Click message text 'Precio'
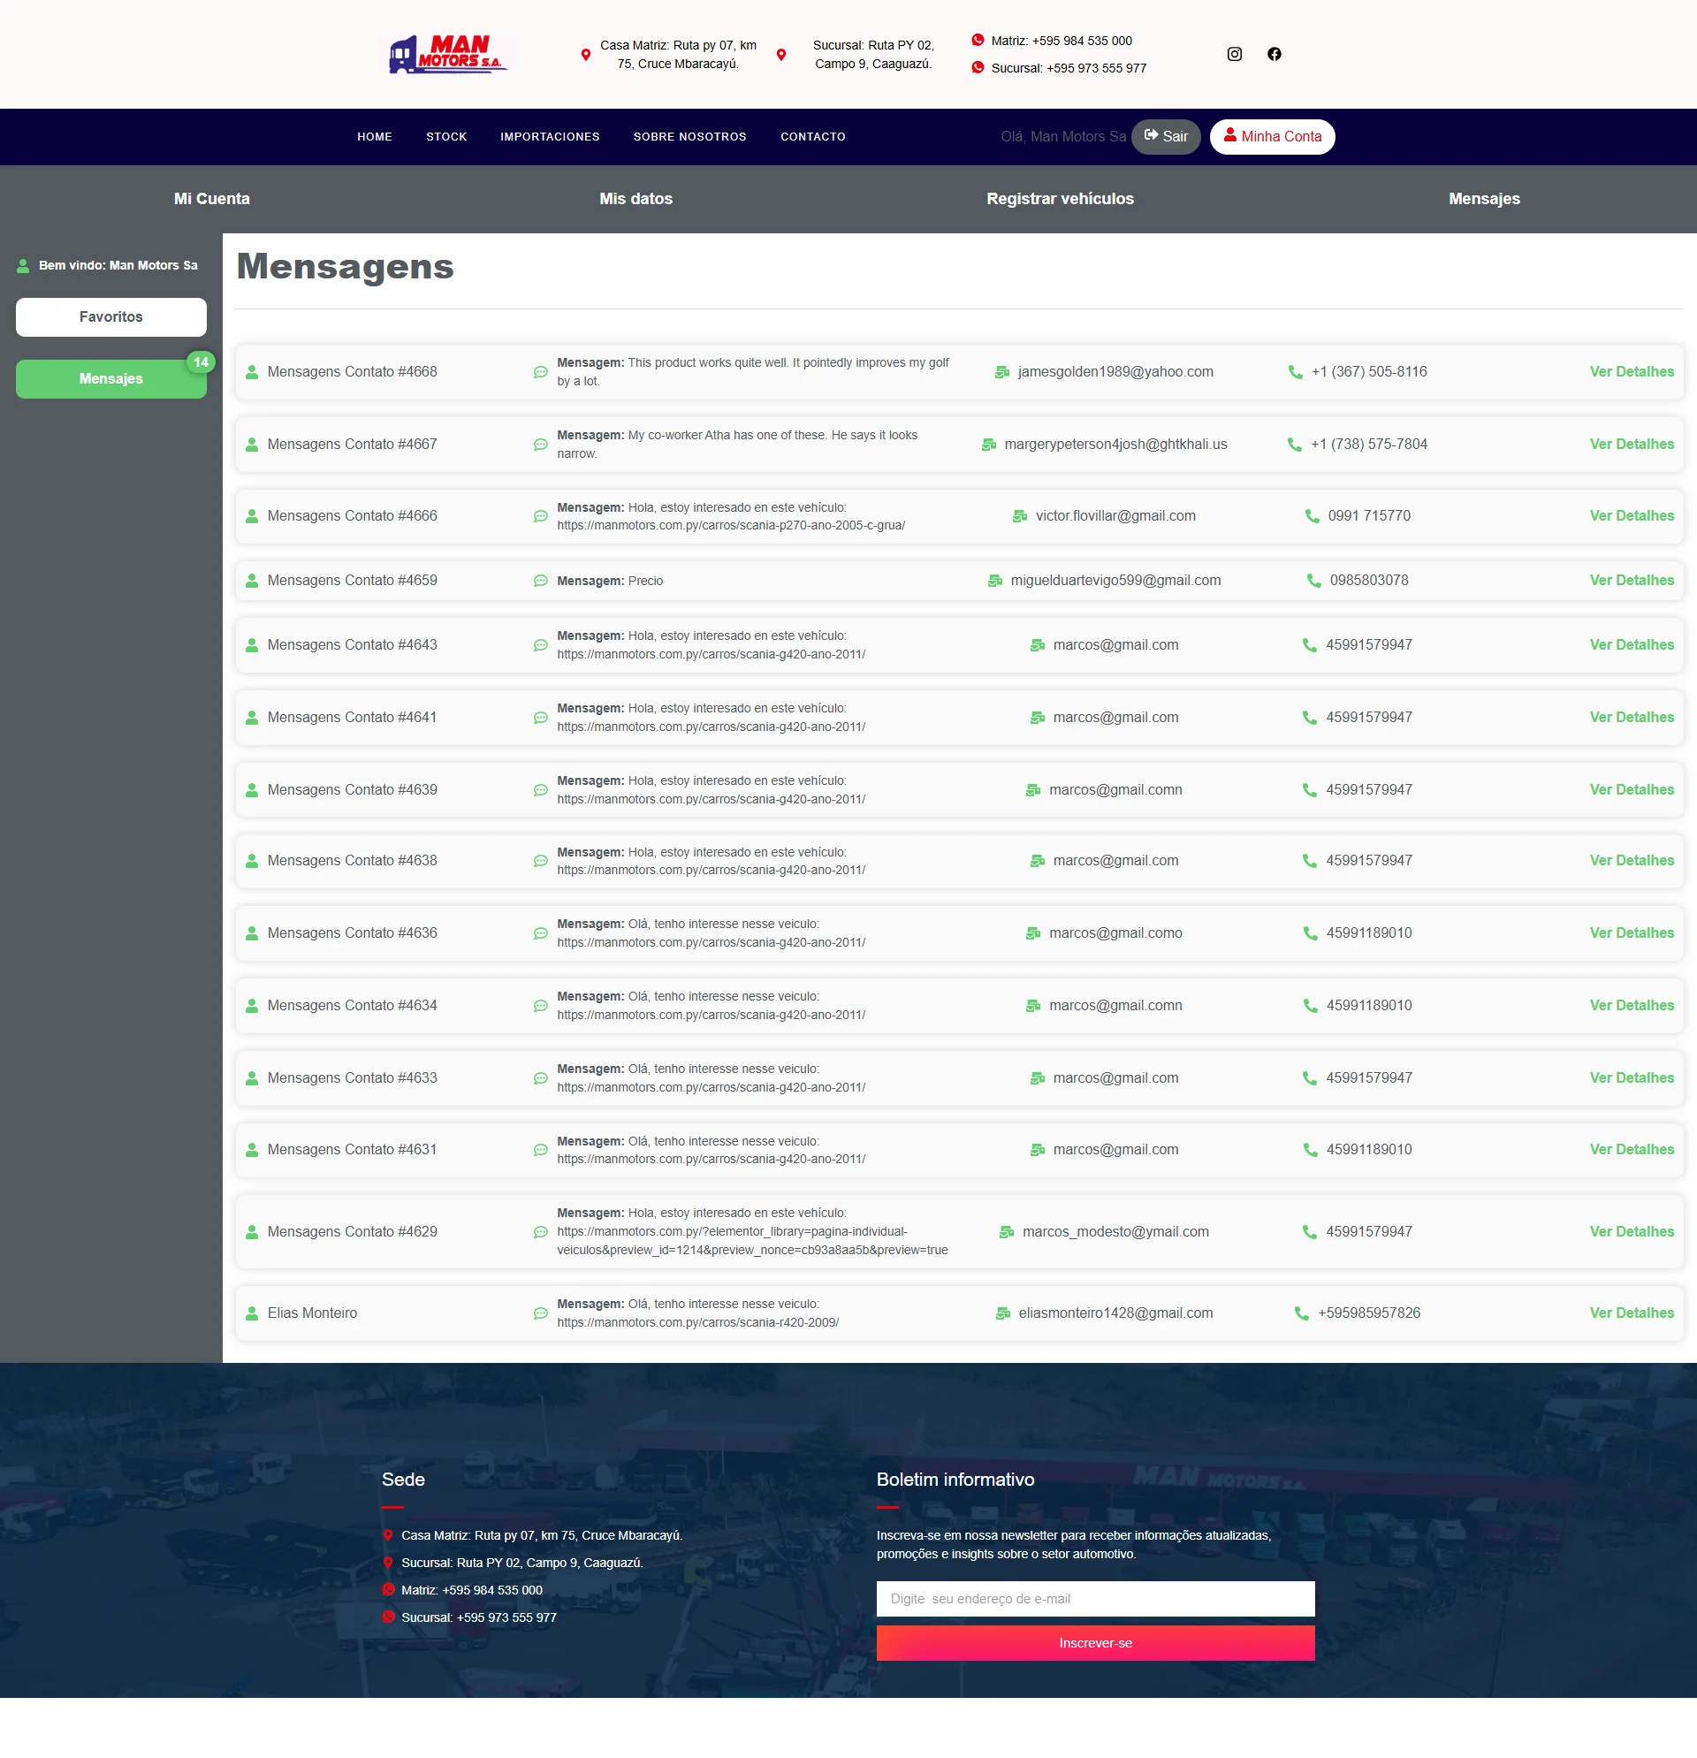 tap(646, 582)
